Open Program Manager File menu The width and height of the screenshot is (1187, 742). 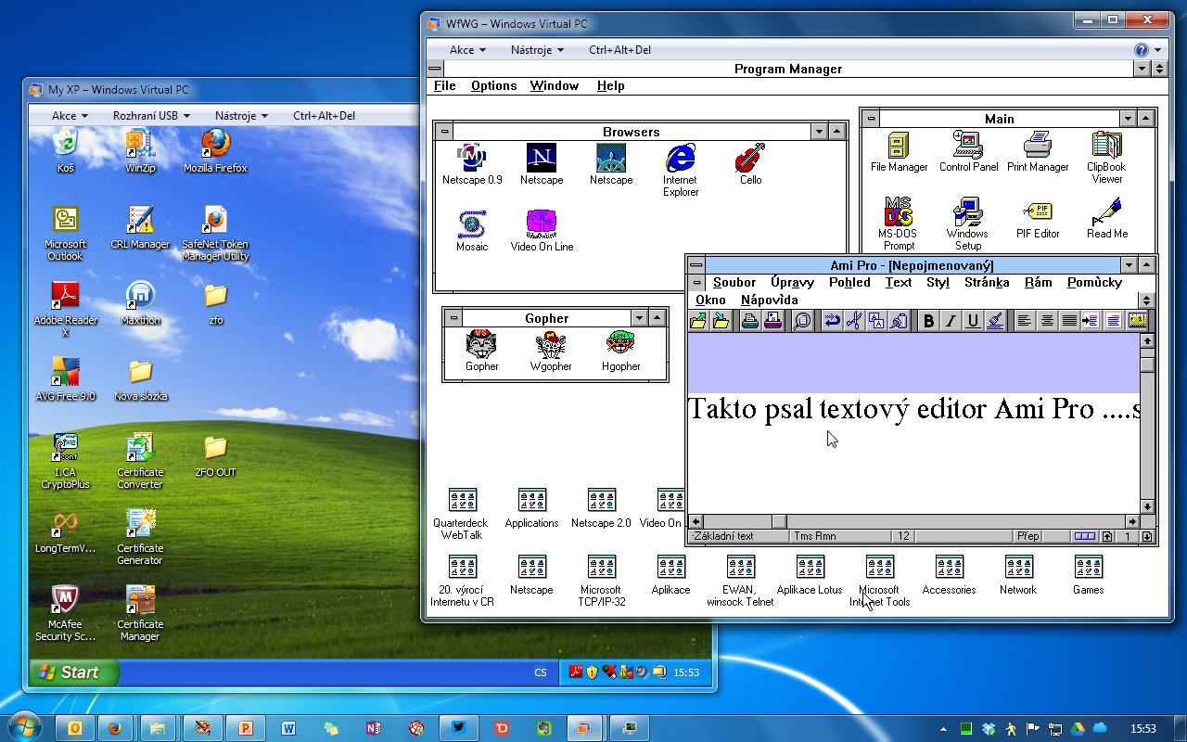tap(445, 85)
